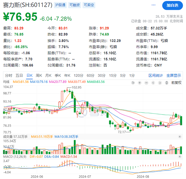Click the 成交量 value 57.32万手 in the stats grid
This screenshot has width=186, height=179.
pos(159,28)
